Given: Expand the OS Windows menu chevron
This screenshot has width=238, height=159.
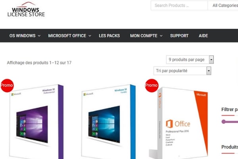Looking at the screenshot, I should 39,36.
